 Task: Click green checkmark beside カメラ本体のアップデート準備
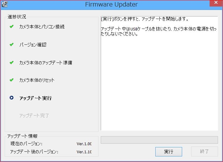tap(12, 62)
